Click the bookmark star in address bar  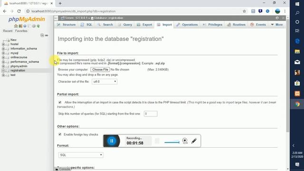244,11
